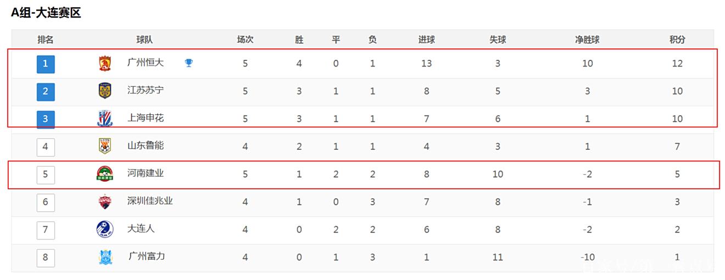Screen dimensions: 725x280
Task: Click the Shenzhen Kaisa (深圳佳兆业) team crest
Action: coord(105,201)
